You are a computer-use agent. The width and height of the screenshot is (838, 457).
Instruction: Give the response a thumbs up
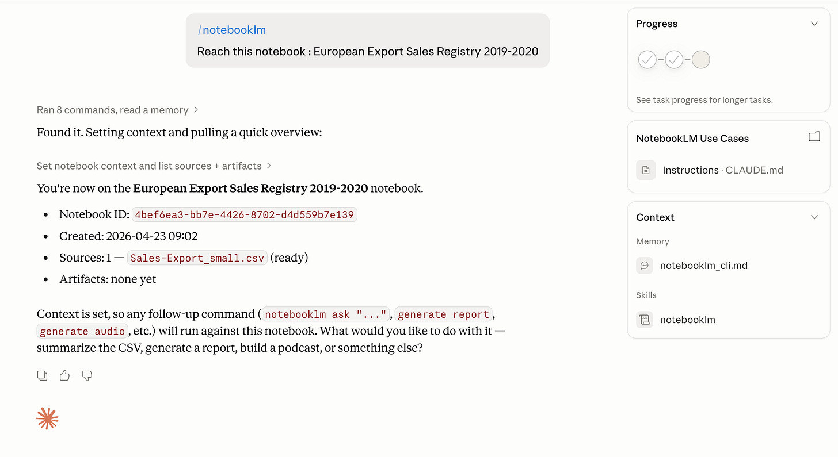[x=64, y=375]
